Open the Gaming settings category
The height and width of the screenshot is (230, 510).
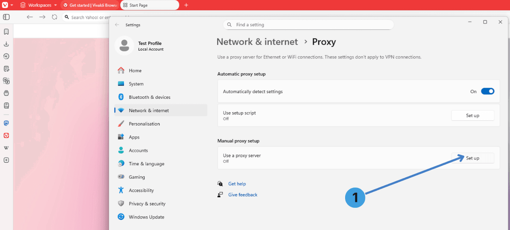pos(161,177)
